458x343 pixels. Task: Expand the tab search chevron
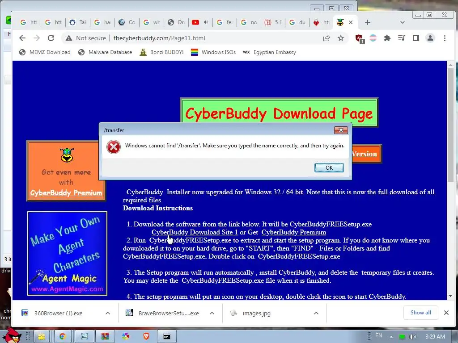402,22
